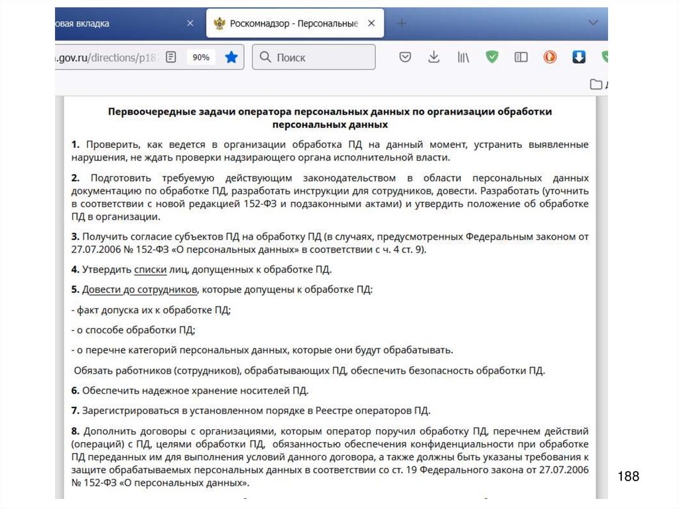Close the Роскомнадзор tab
The width and height of the screenshot is (679, 509).
pos(371,23)
